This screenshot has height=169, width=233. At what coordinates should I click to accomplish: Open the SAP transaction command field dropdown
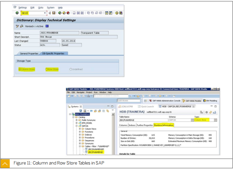tap(45, 13)
